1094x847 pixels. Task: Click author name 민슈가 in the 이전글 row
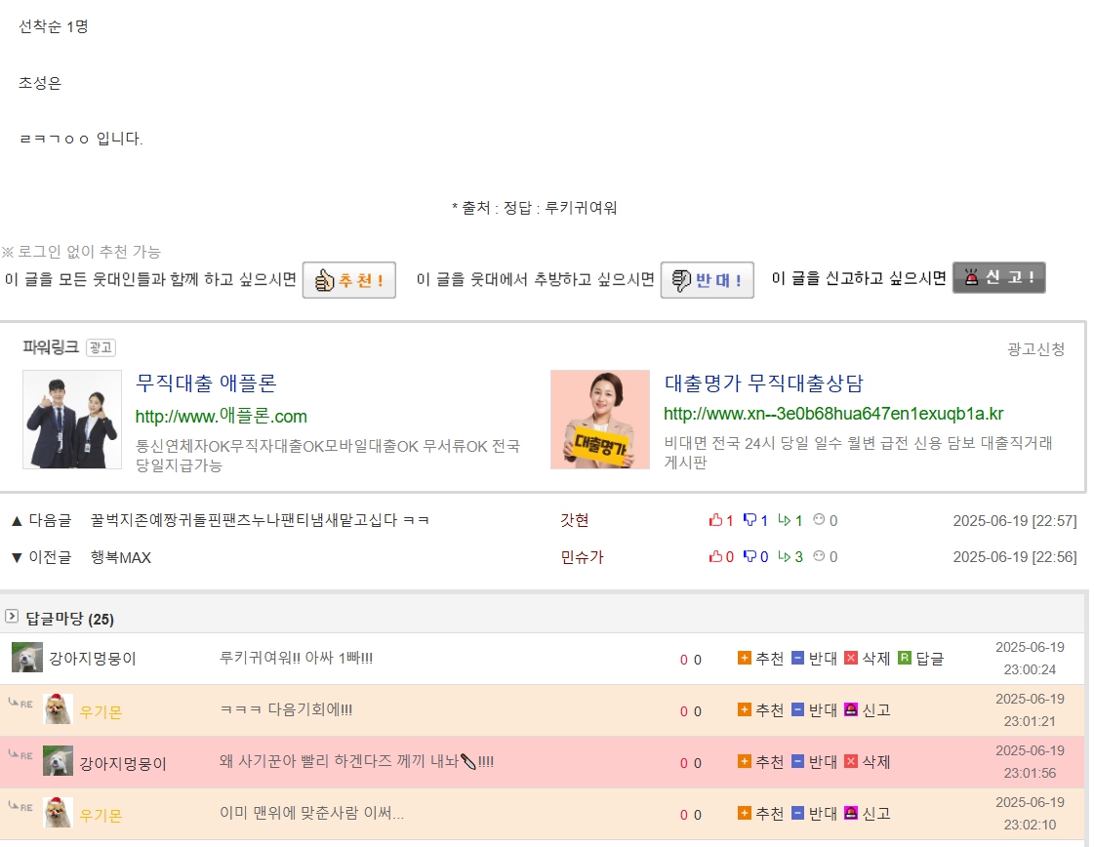pos(582,557)
